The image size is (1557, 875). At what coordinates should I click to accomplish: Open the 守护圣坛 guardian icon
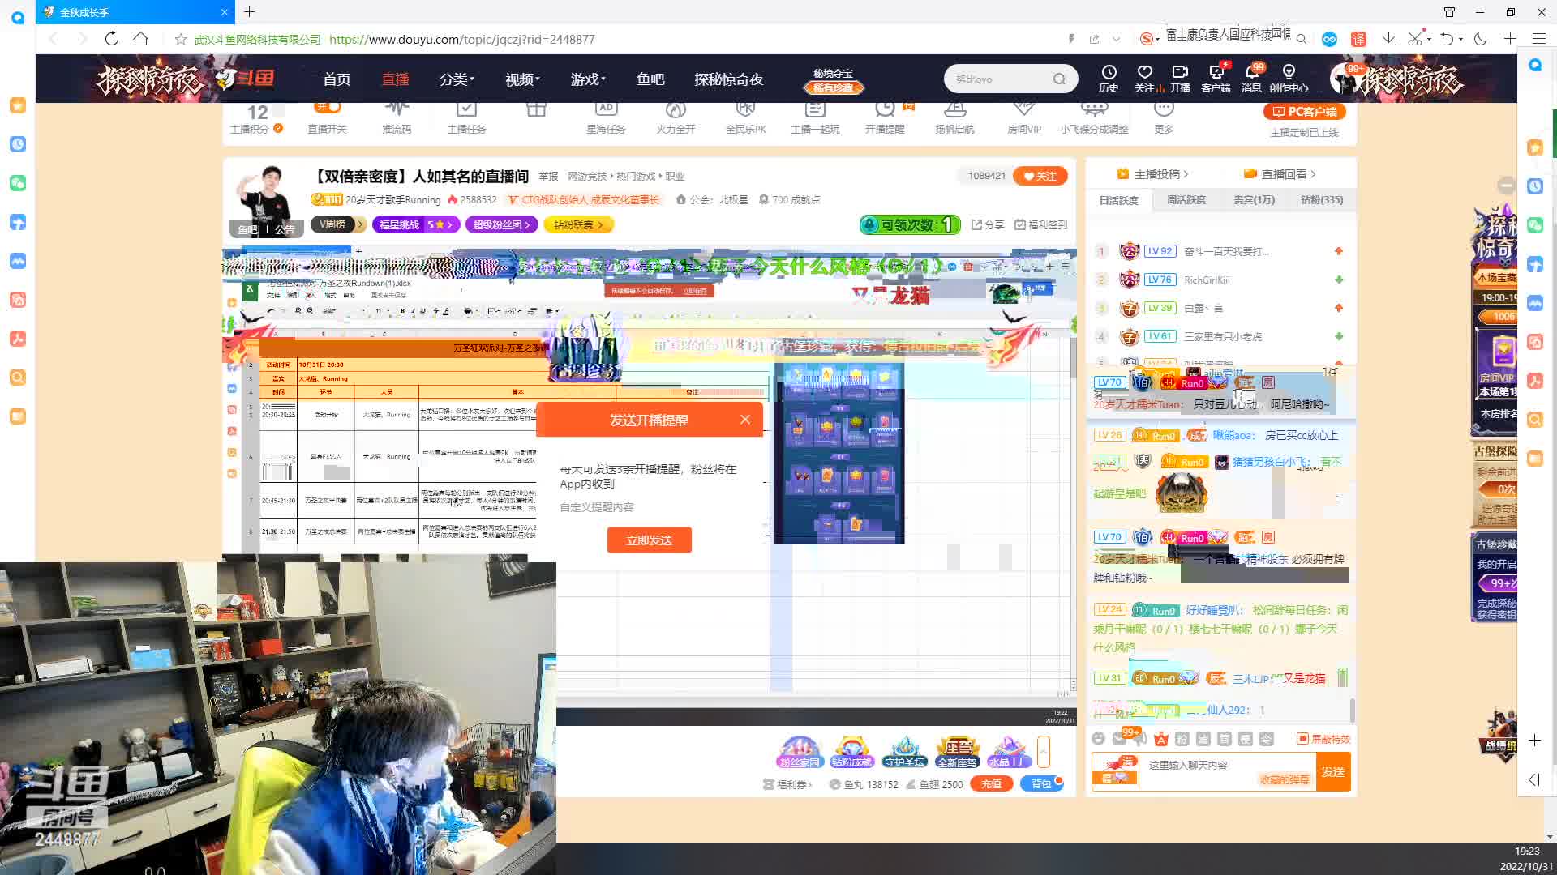pyautogui.click(x=904, y=751)
